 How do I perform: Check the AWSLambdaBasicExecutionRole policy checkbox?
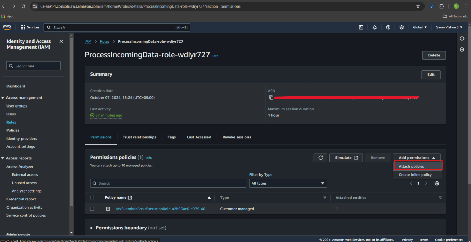click(92, 209)
